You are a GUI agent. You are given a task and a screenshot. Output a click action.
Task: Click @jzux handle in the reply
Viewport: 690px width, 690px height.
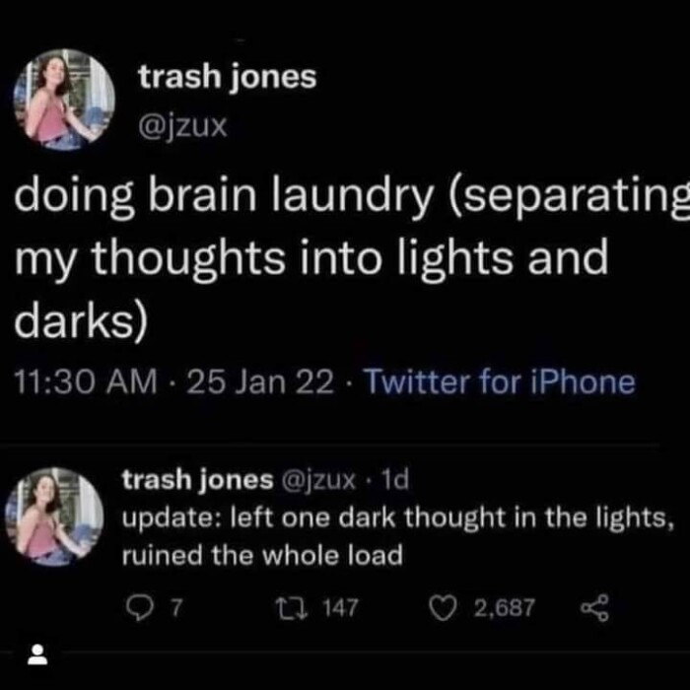(317, 480)
